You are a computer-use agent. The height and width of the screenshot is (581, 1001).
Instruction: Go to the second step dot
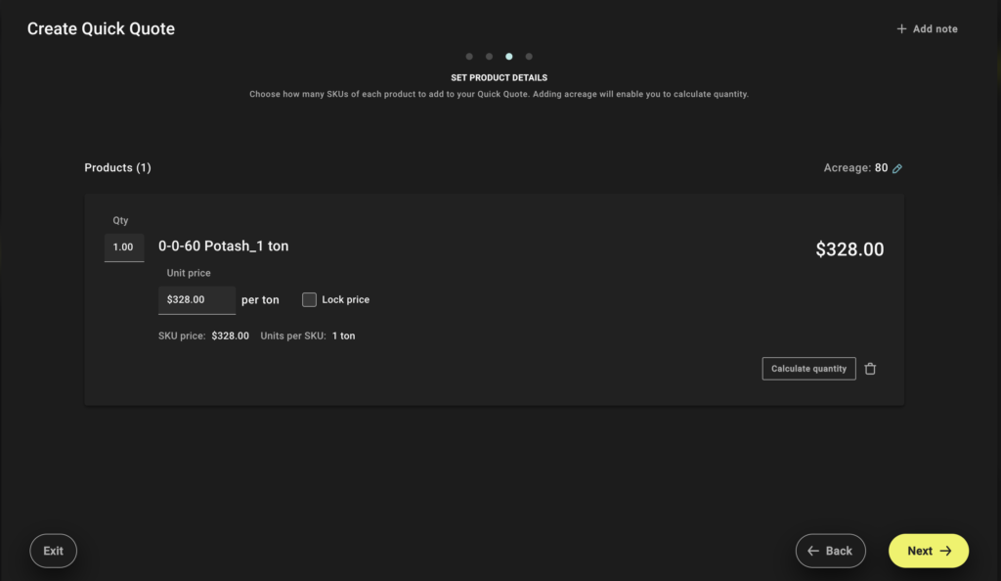489,57
